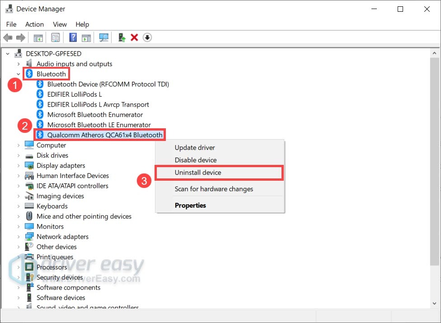Open the Action menu
This screenshot has height=323, width=441.
34,24
